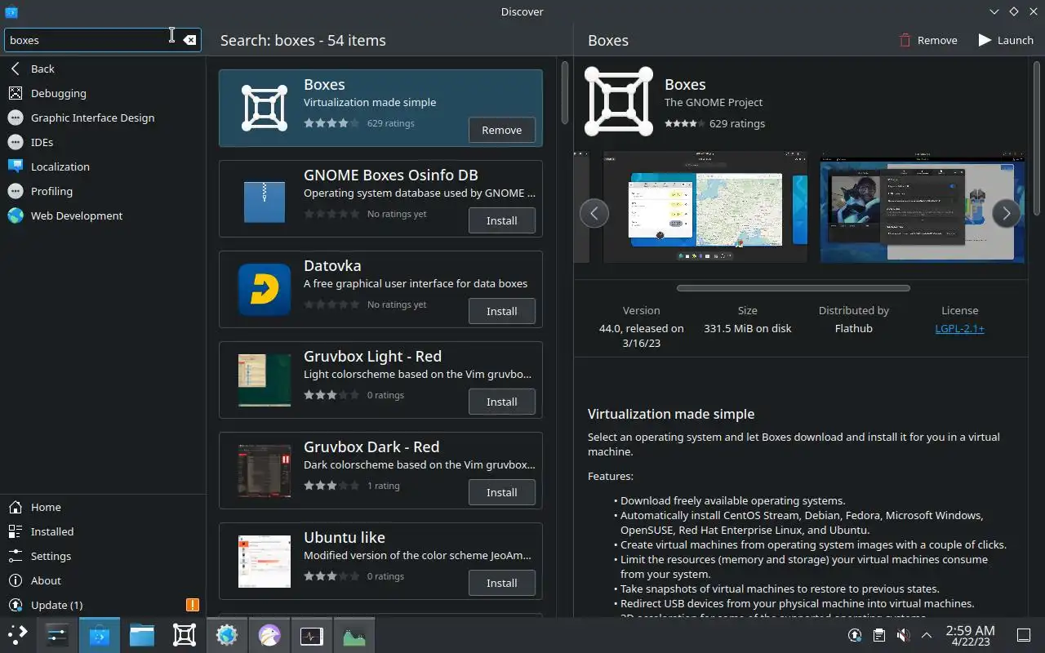Open Graphic Interface Design category
Image resolution: width=1045 pixels, height=653 pixels.
(x=103, y=118)
